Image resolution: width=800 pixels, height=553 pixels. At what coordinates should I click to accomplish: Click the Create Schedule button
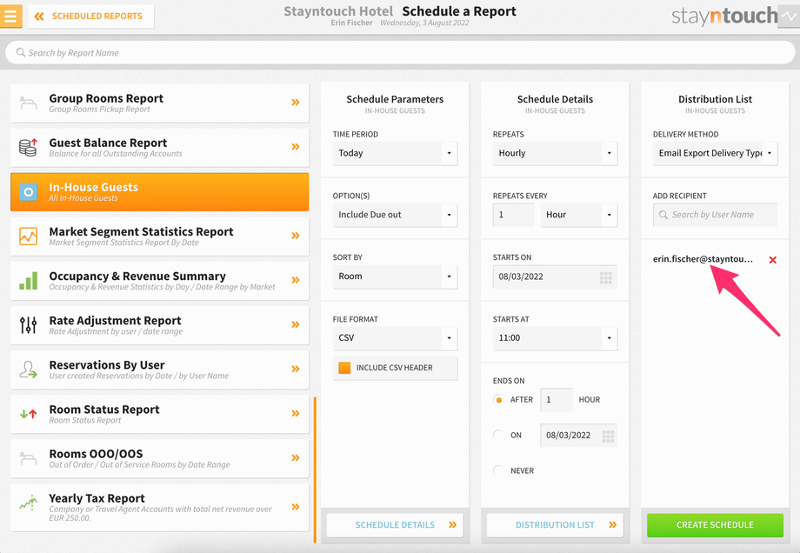(716, 525)
